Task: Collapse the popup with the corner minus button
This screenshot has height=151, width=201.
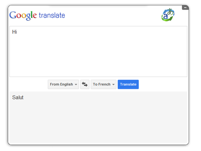Action: [x=185, y=7]
